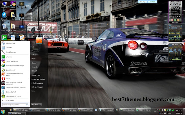
Task: Open the Yahoo! Messenger desktop shortcut
Action: click(13, 5)
